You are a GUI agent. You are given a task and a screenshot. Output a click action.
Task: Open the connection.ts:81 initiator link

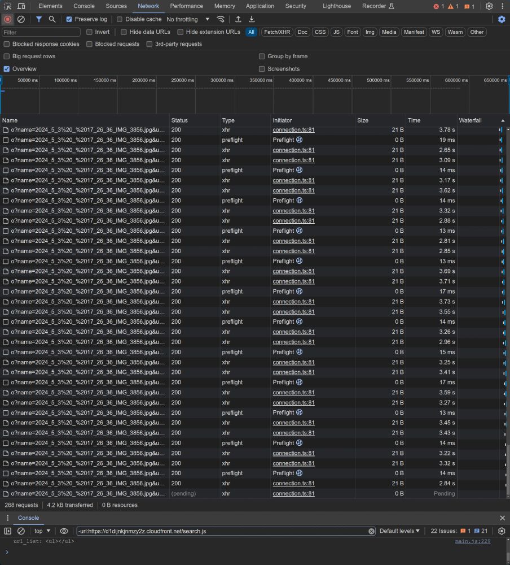(293, 129)
